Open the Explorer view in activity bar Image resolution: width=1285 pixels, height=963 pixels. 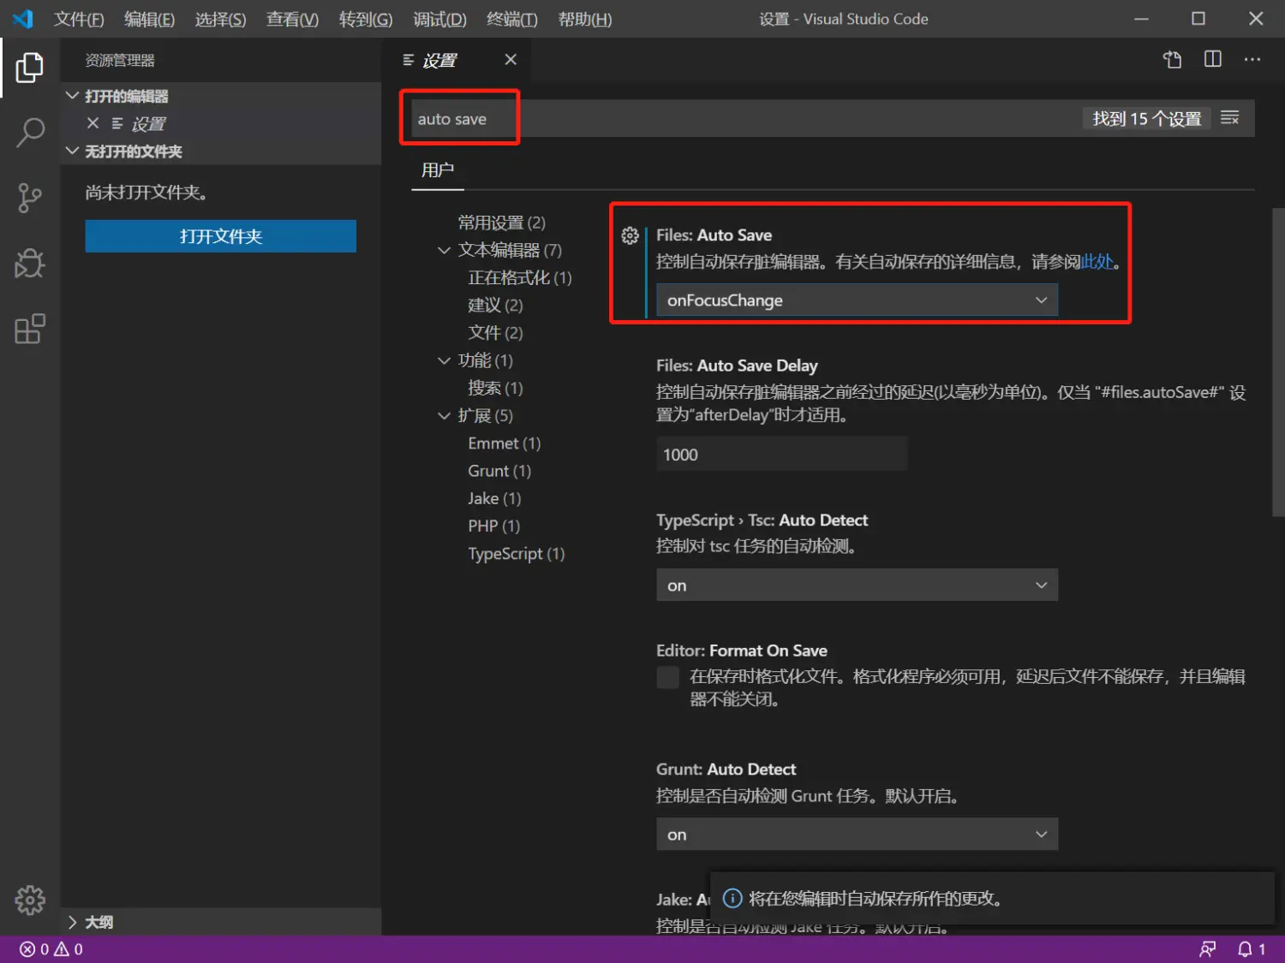tap(30, 68)
